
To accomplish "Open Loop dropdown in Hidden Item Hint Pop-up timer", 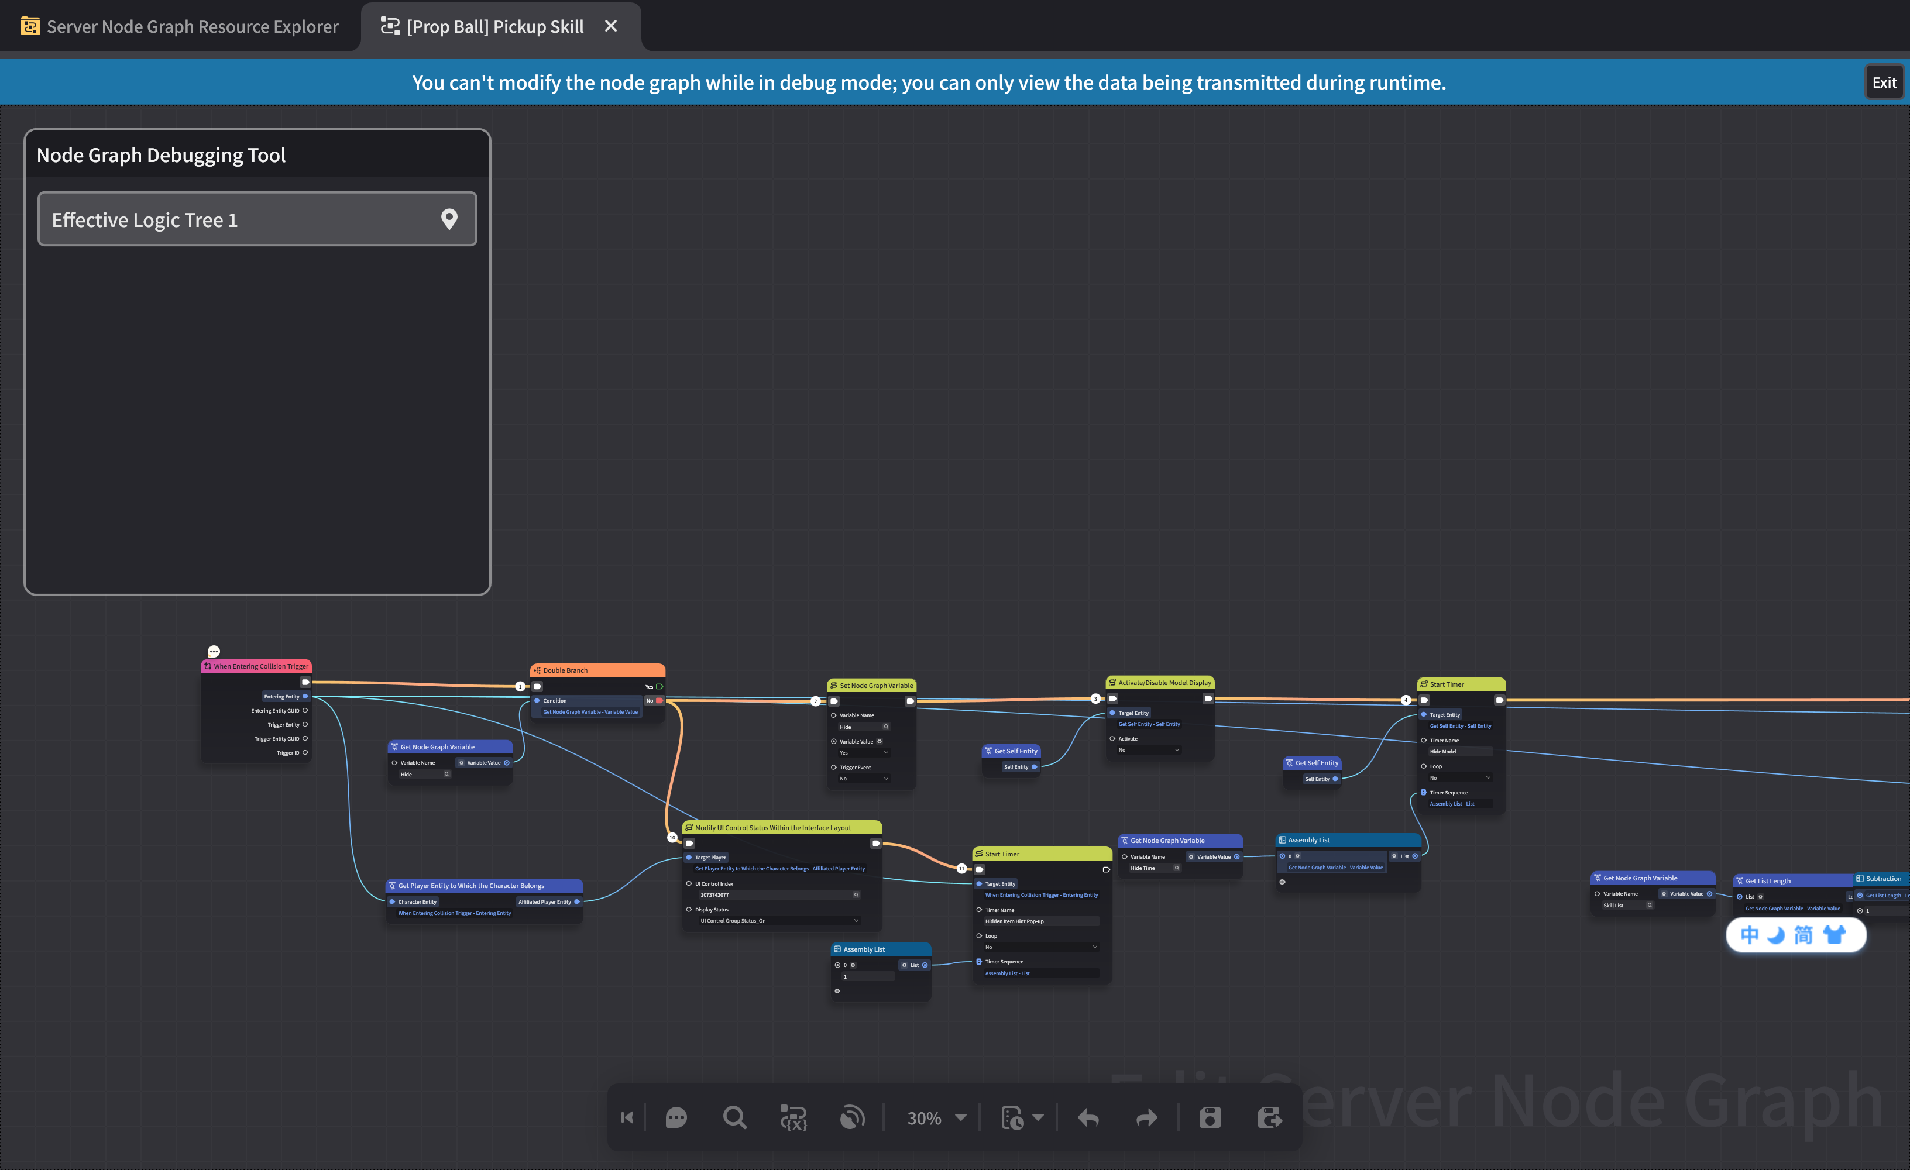I will point(1041,947).
